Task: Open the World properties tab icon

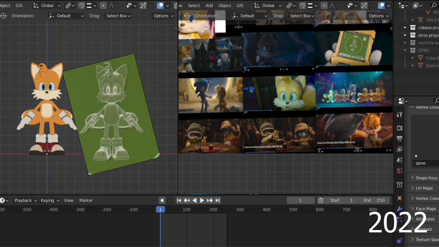Action: 399,171
